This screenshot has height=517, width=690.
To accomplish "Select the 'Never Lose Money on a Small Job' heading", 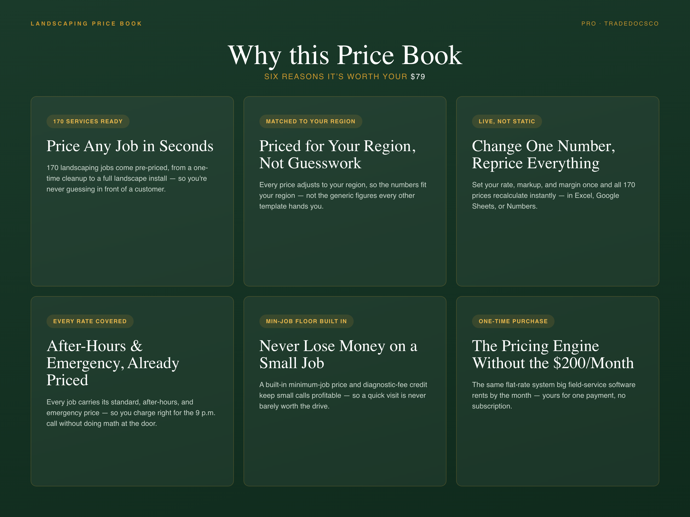I will coord(338,355).
